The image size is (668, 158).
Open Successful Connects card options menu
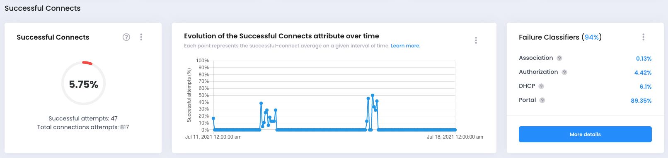[x=141, y=37]
